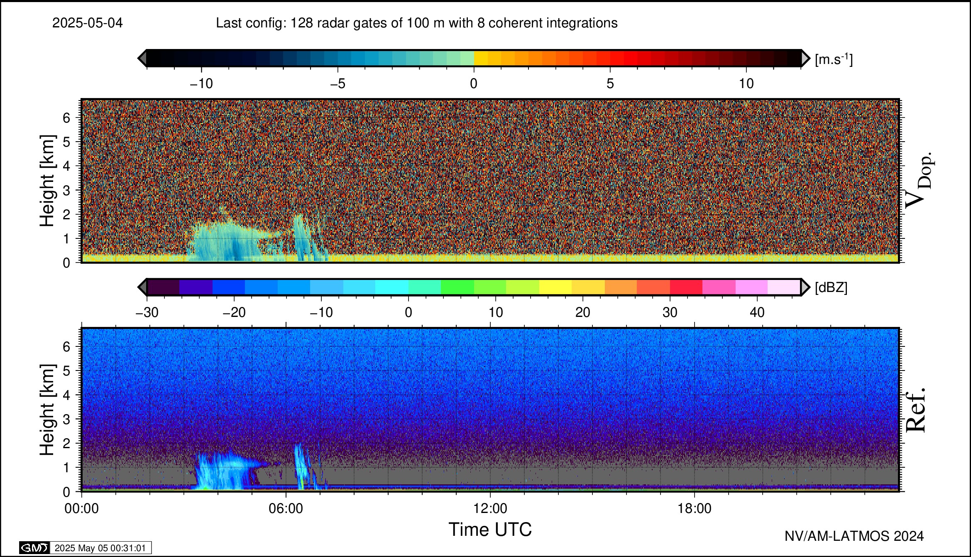Click the yellow zero segment of velocity colorbar

coord(481,58)
